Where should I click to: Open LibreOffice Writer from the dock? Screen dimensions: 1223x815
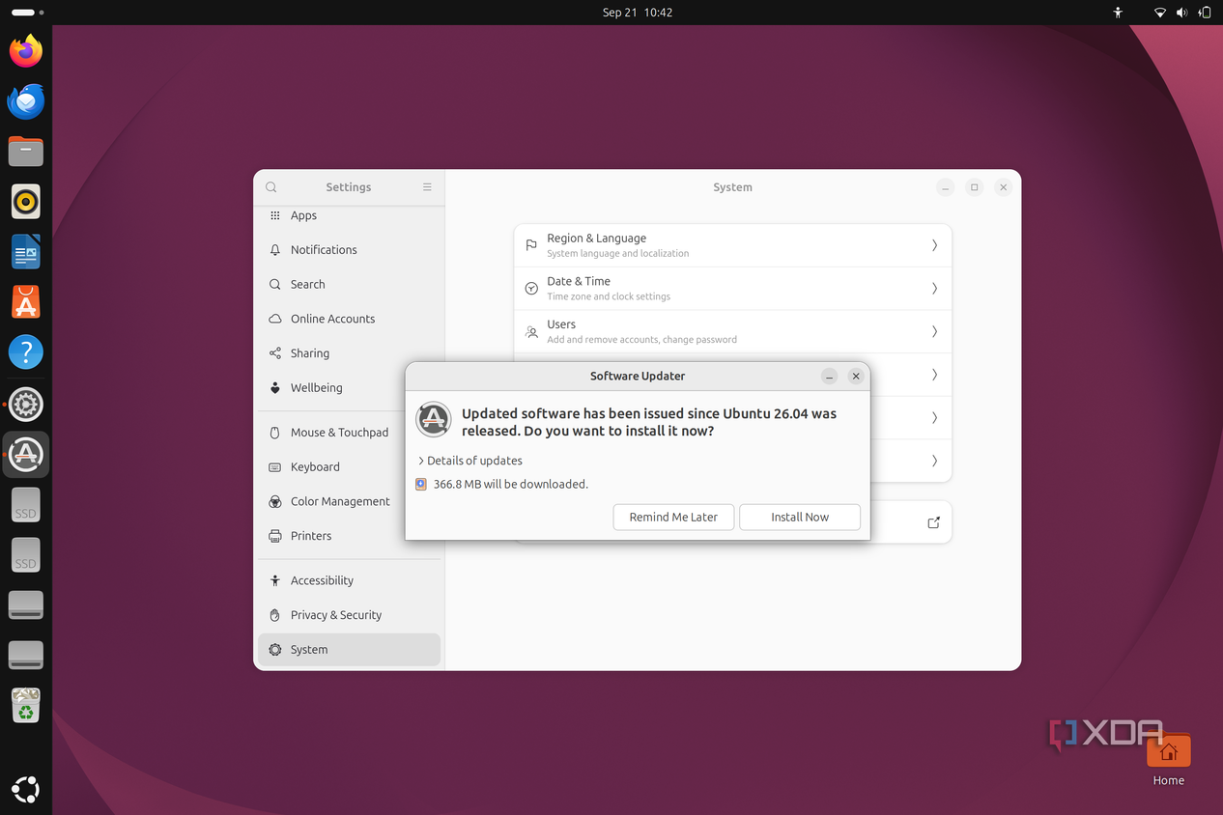coord(26,252)
